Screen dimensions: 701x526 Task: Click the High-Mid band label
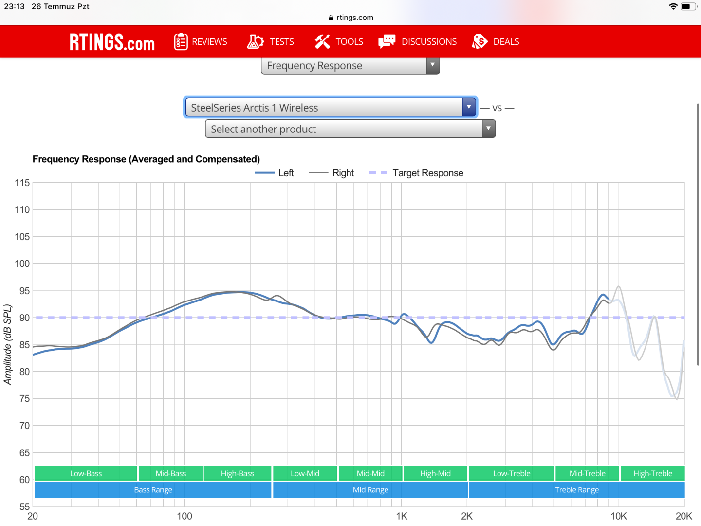coord(436,473)
